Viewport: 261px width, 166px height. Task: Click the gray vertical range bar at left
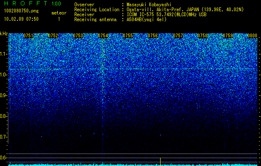point(8,128)
